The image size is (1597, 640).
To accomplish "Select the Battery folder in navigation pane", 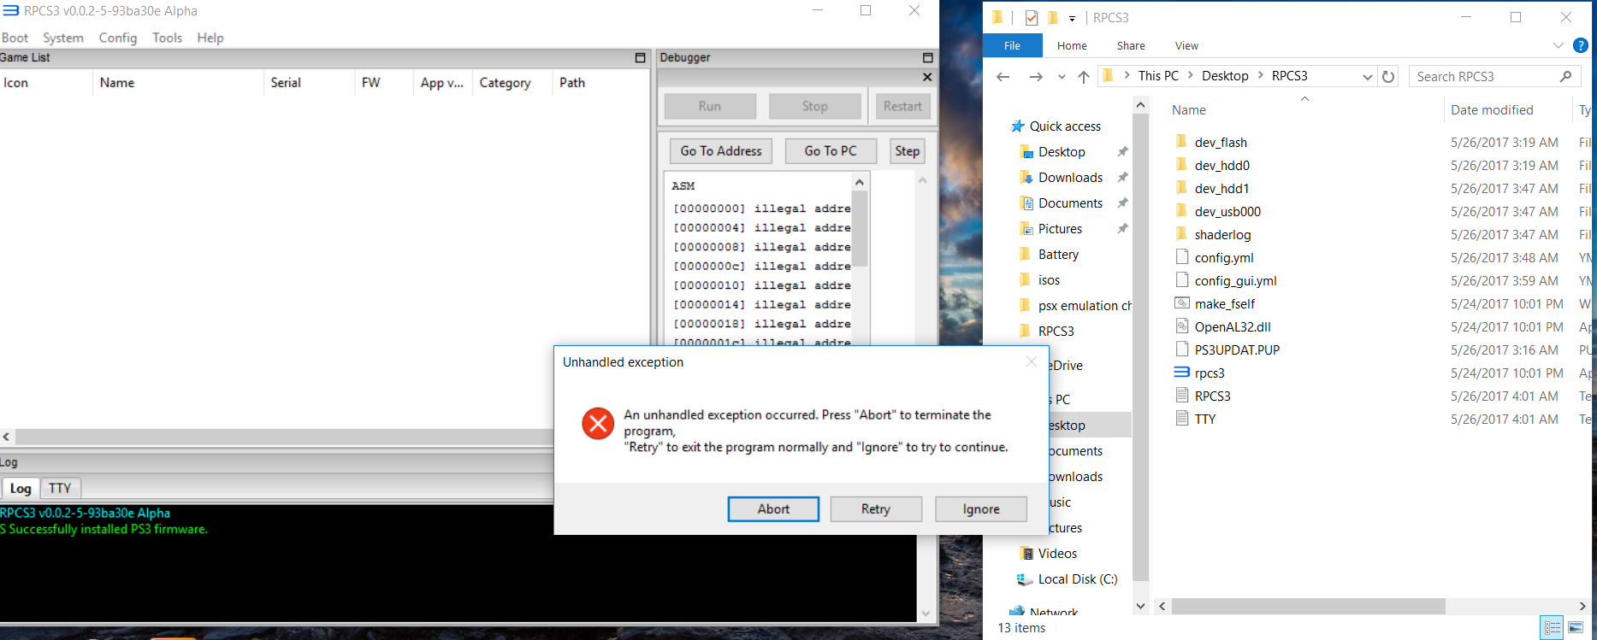I will click(1058, 254).
